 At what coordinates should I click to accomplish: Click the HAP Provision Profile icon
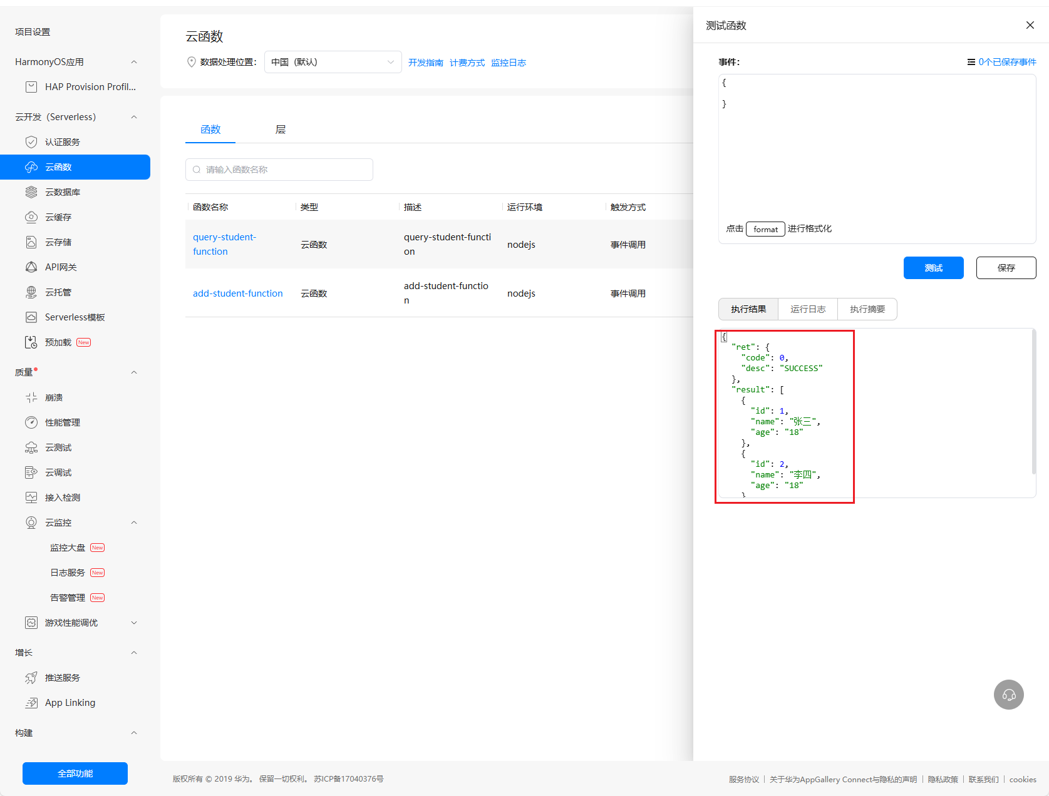click(x=31, y=87)
